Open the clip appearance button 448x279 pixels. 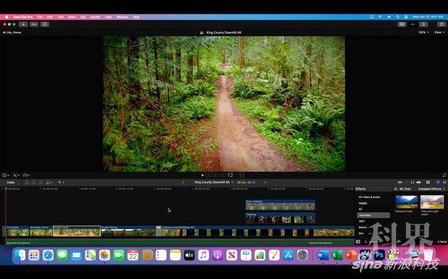click(x=427, y=182)
